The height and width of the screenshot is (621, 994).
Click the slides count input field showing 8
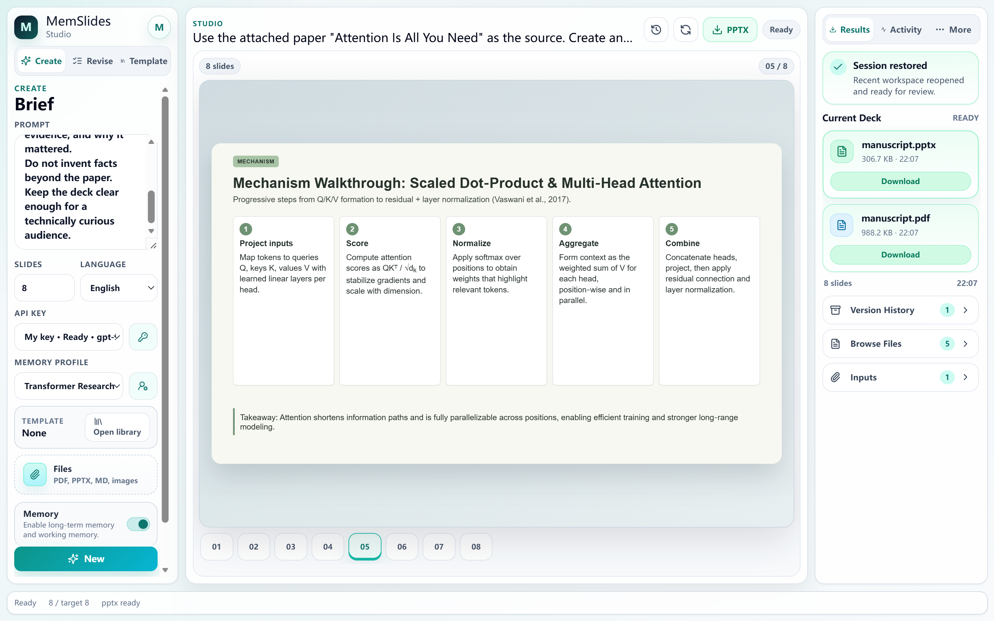point(44,288)
